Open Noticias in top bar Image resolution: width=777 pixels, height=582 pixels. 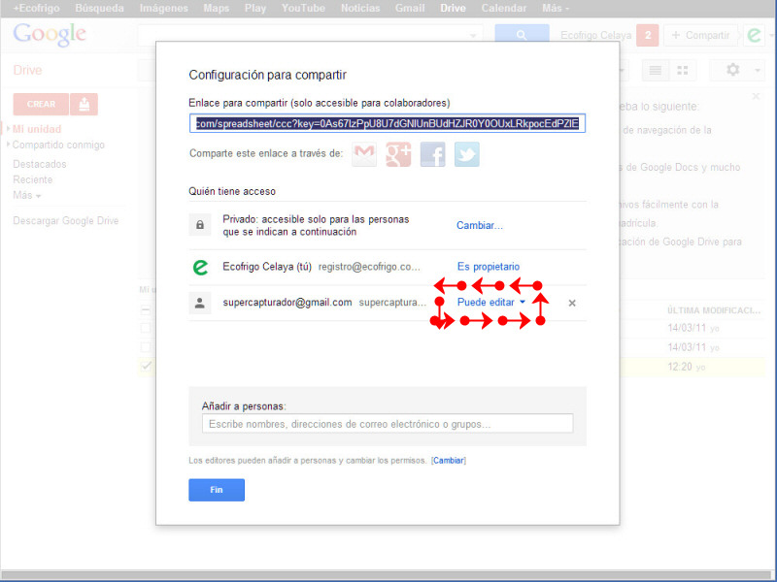point(360,9)
